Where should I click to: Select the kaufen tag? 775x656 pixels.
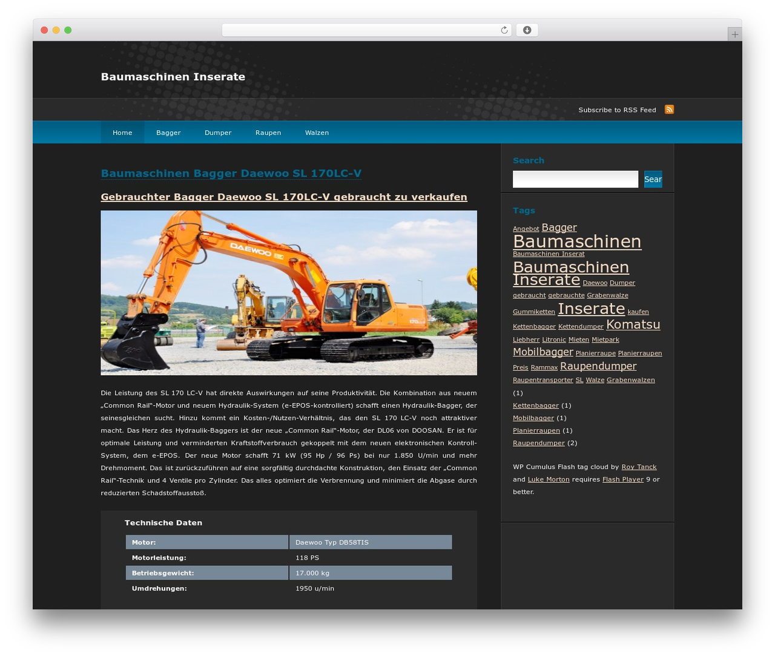(638, 312)
